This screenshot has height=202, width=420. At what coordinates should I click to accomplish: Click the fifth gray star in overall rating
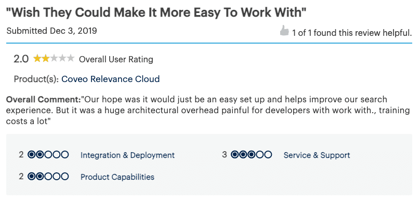pyautogui.click(x=70, y=58)
